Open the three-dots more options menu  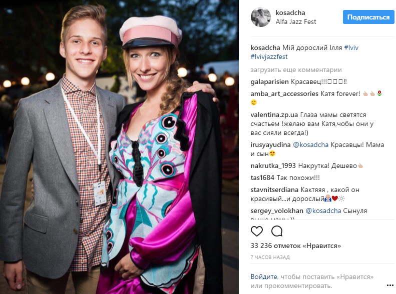390,285
